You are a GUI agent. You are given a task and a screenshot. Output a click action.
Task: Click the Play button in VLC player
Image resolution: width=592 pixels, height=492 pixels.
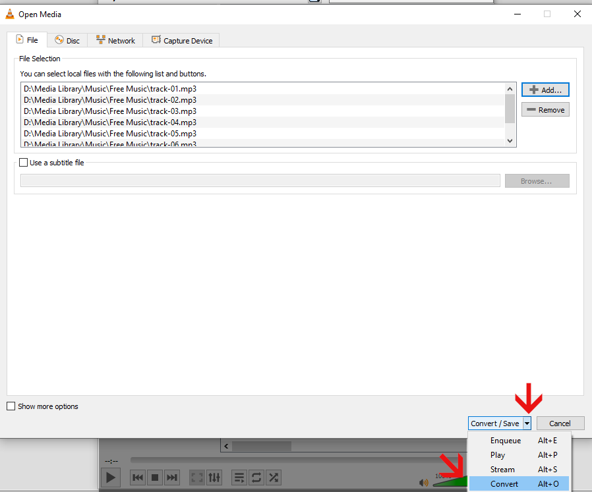111,477
